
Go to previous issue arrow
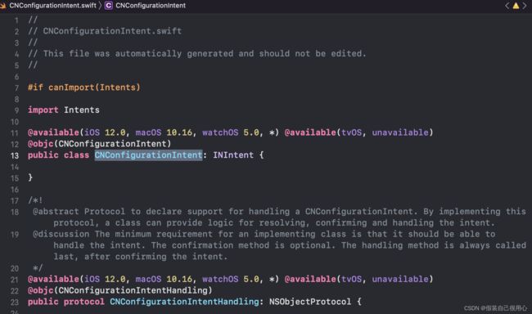coord(507,6)
